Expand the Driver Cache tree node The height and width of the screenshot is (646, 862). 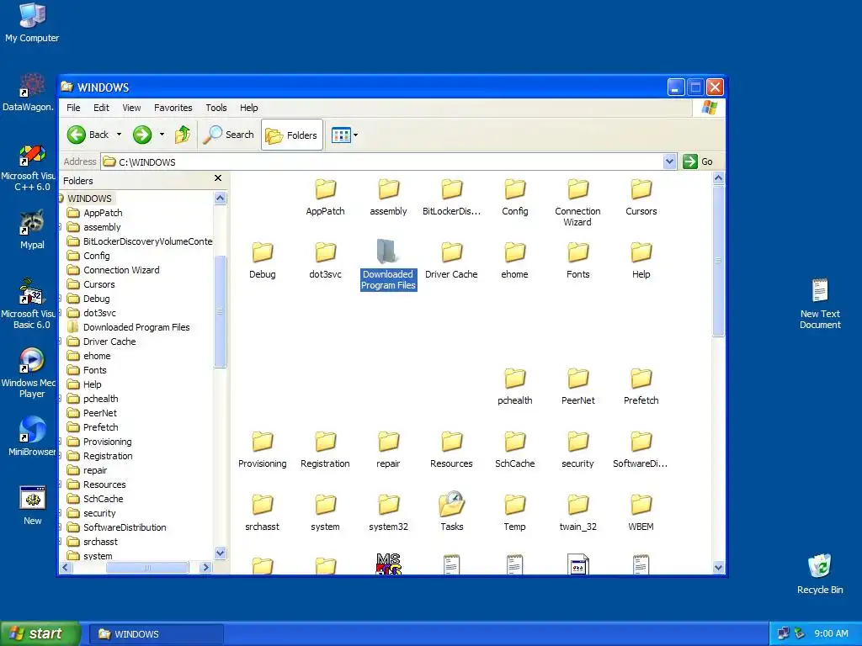(x=60, y=342)
